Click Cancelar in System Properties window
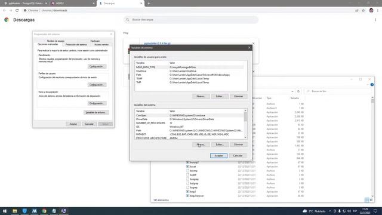The width and height of the screenshot is (382, 215). [89, 124]
